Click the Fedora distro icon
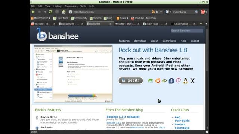 point(171,81)
